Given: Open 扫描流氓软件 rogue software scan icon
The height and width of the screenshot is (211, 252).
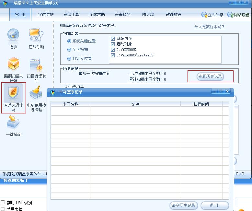Looking at the screenshot, I should (x=36, y=65).
